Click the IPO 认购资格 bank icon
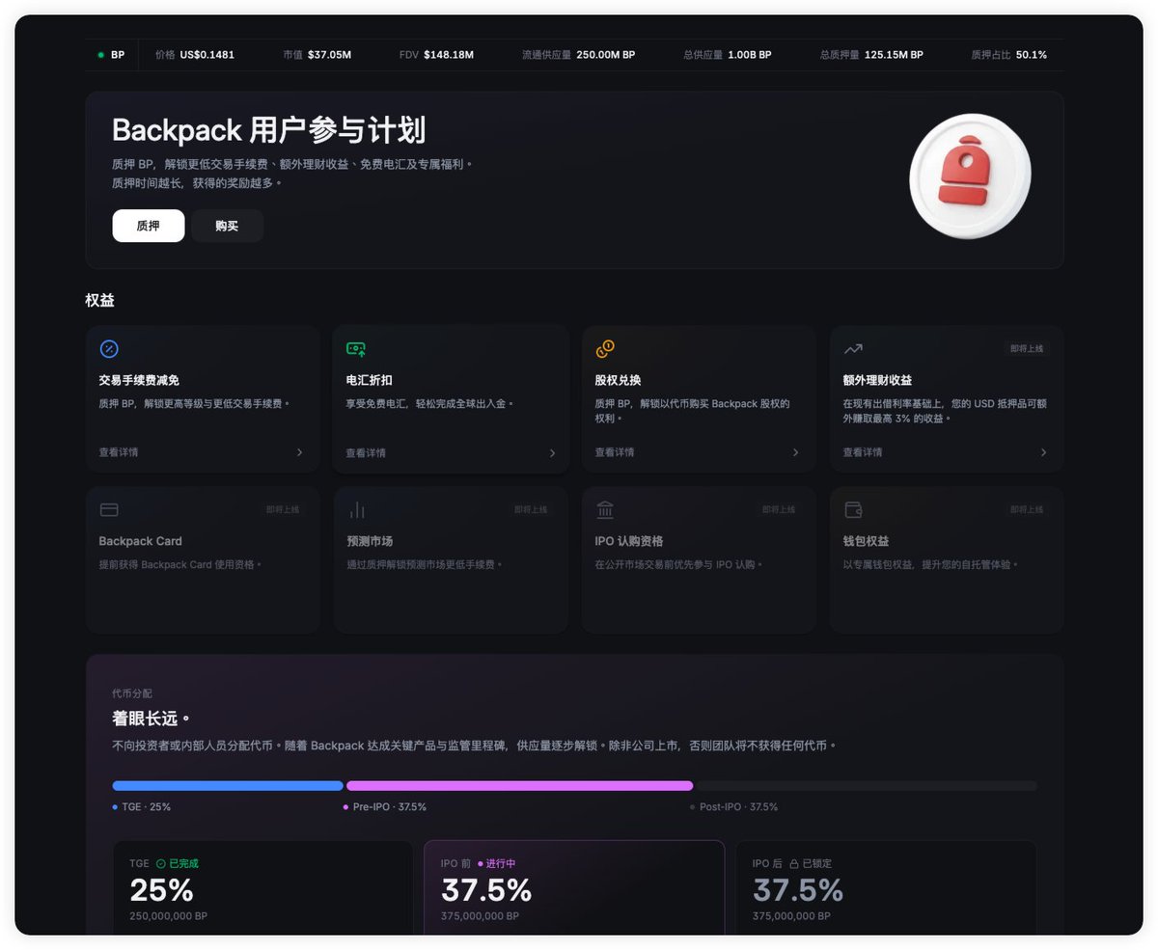 point(605,509)
